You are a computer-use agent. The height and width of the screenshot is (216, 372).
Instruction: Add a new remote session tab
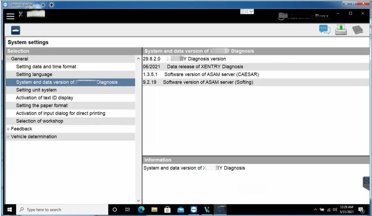52,5
